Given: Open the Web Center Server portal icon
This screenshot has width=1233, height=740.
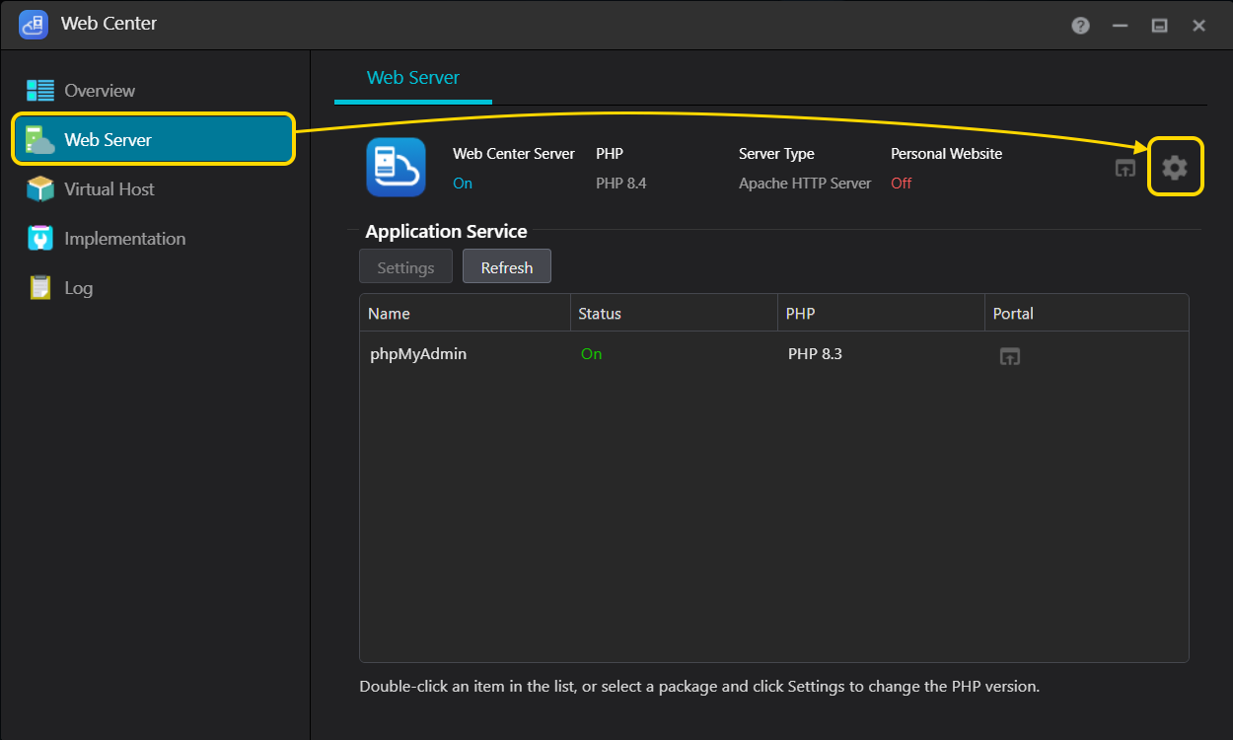Looking at the screenshot, I should (x=1124, y=168).
